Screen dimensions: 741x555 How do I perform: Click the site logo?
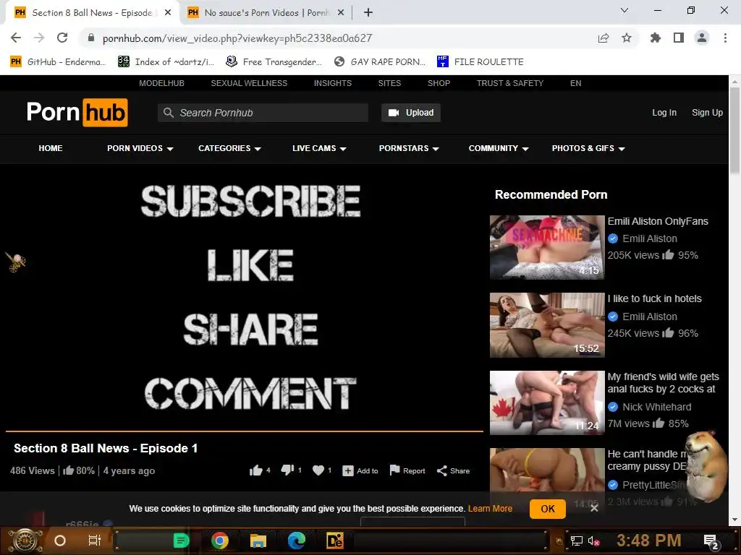(77, 112)
